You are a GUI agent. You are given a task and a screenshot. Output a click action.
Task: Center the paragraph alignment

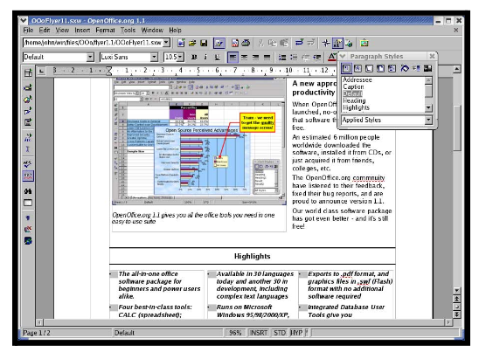(x=244, y=57)
